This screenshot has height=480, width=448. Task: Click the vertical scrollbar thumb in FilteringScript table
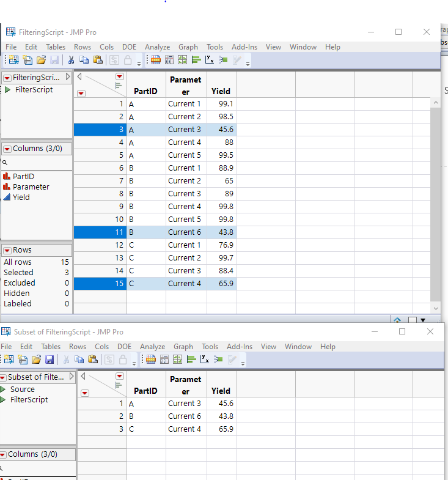[x=435, y=204]
